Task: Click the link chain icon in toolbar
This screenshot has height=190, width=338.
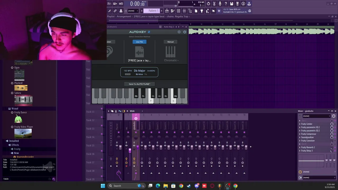Action: (x=115, y=11)
